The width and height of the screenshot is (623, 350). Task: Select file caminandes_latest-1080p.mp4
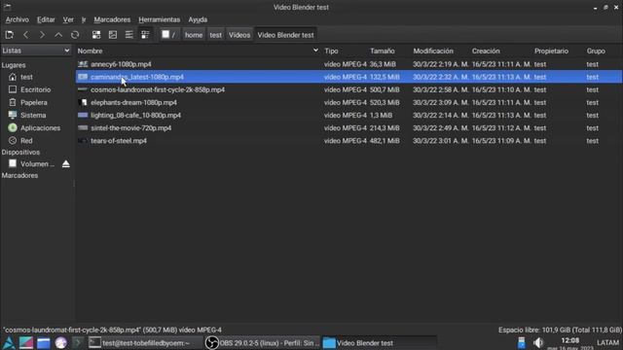137,77
